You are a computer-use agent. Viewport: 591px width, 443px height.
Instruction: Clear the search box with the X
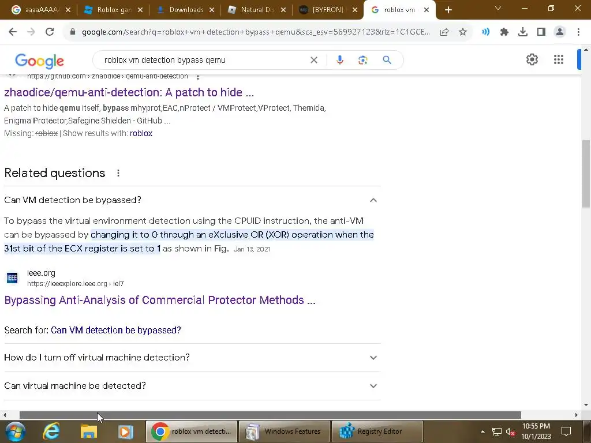(313, 60)
